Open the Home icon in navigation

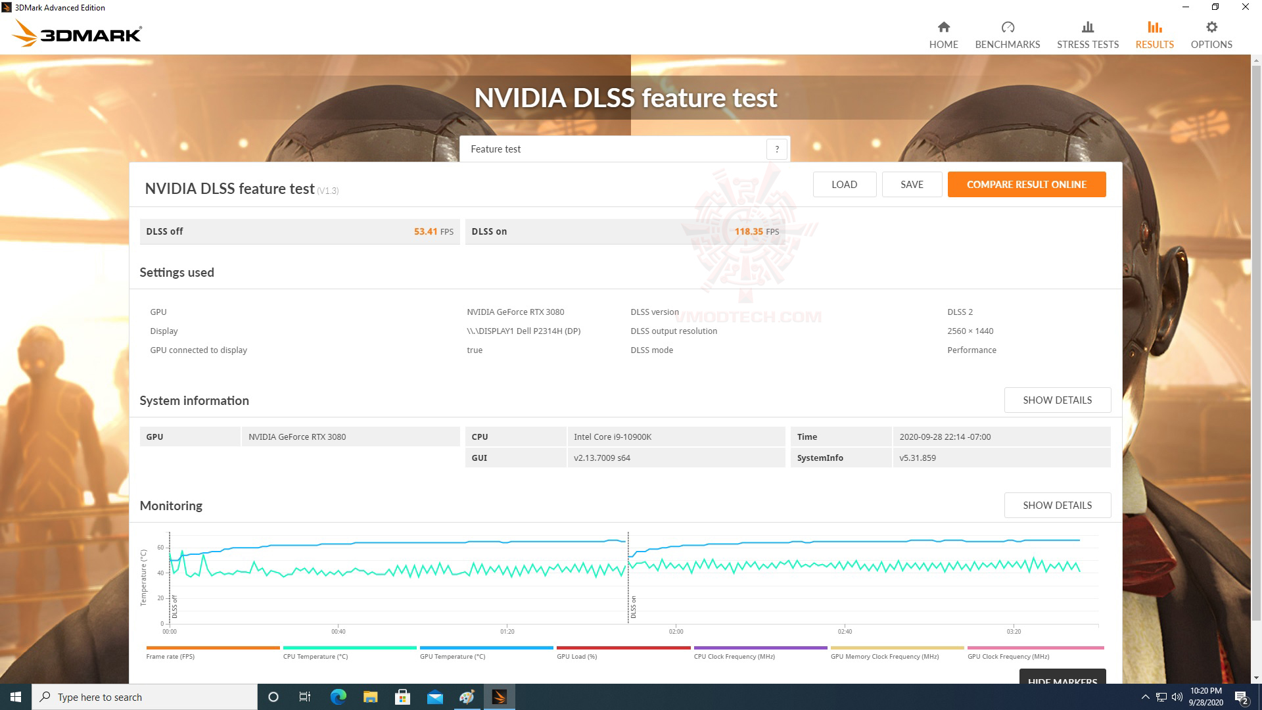tap(943, 28)
